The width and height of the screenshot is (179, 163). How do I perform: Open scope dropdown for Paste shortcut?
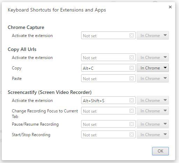(x=153, y=78)
